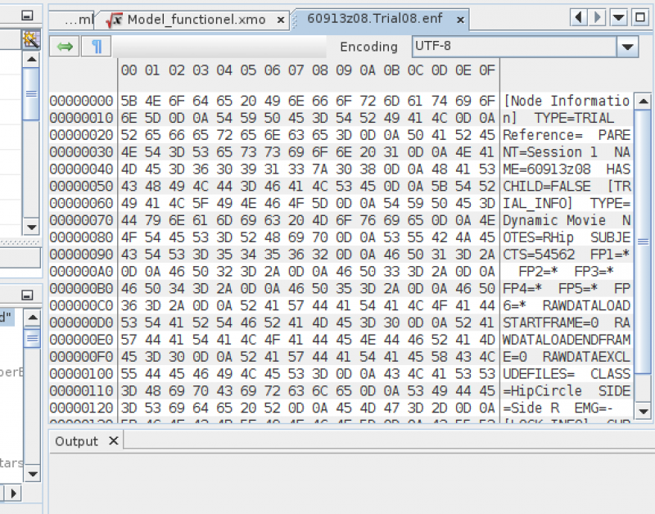Toggle the pilcrow non-printable characters button
This screenshot has width=655, height=514.
point(97,46)
